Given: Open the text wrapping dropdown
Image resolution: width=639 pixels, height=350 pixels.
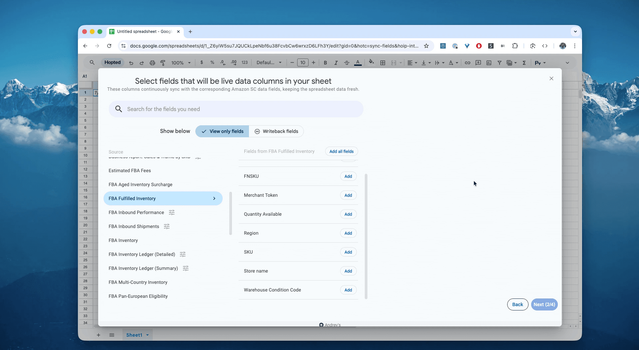Looking at the screenshot, I should [x=440, y=63].
